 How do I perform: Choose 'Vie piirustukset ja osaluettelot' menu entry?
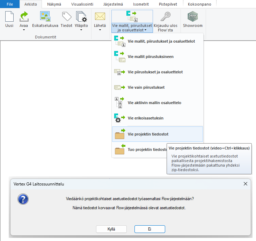click(158, 72)
